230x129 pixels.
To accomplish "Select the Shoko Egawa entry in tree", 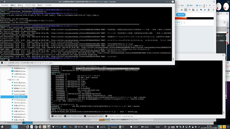I will pyautogui.click(x=19, y=94).
